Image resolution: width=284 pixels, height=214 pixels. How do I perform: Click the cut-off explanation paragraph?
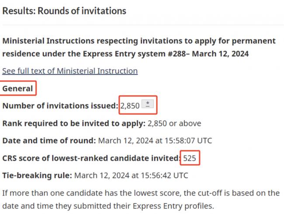(141, 200)
